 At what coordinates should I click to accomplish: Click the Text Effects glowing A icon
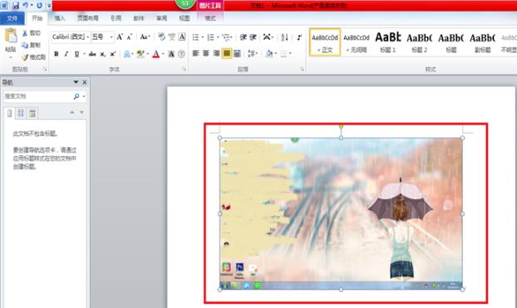[x=126, y=54]
